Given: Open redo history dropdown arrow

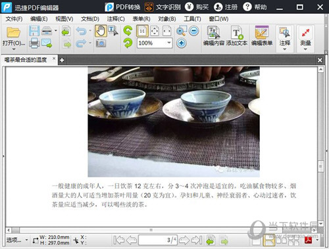Looking at the screenshot, I should (x=90, y=43).
